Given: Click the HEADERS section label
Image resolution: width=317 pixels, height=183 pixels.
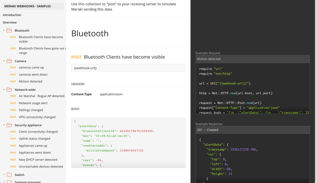Looking at the screenshot, I should click(78, 84).
